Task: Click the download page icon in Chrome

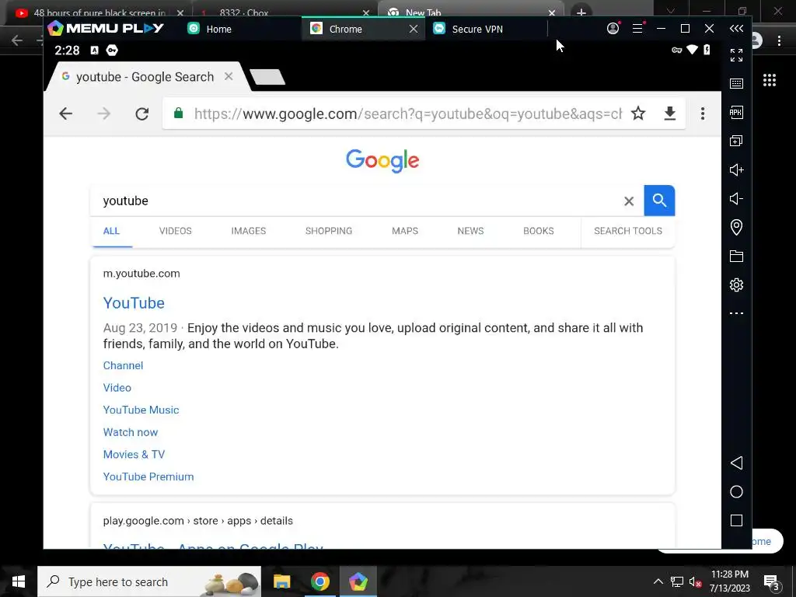Action: (670, 113)
